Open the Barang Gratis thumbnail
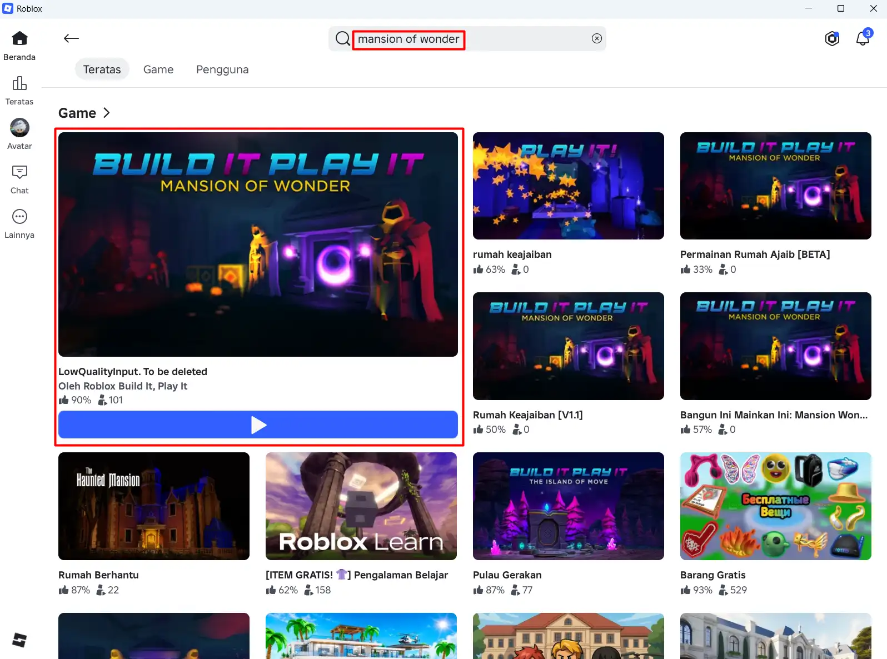The image size is (887, 659). pyautogui.click(x=776, y=506)
